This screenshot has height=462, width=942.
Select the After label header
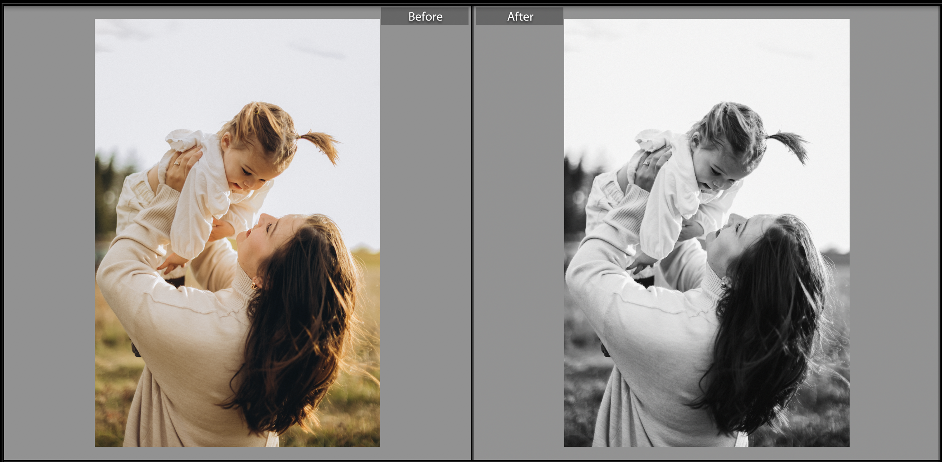520,17
